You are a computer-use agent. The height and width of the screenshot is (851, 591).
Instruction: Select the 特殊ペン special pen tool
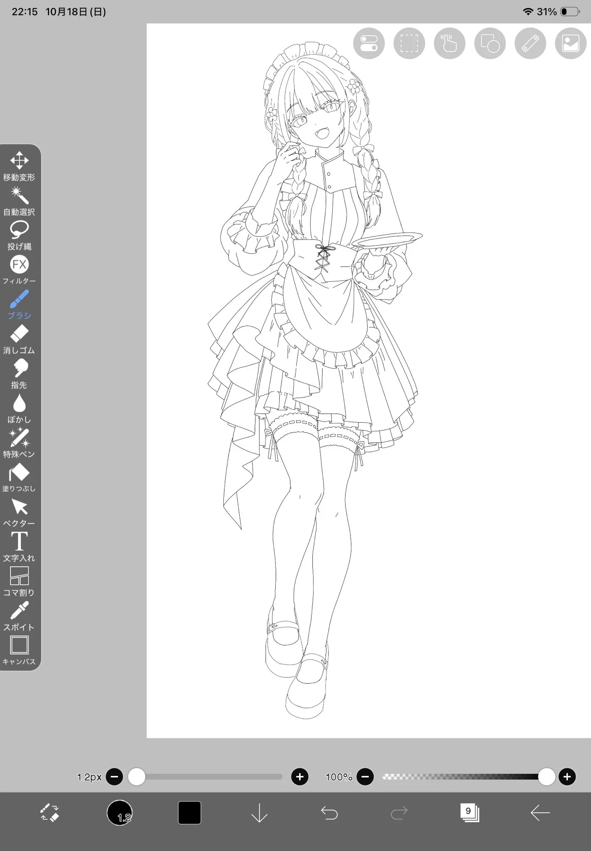19,443
